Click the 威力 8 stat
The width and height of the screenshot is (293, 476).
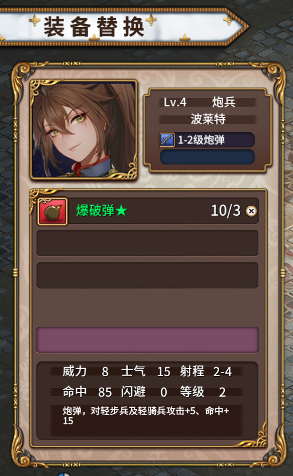tap(86, 371)
